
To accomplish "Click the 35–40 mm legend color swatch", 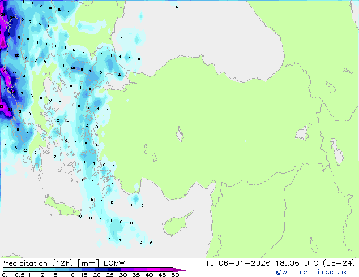I will [140, 270].
